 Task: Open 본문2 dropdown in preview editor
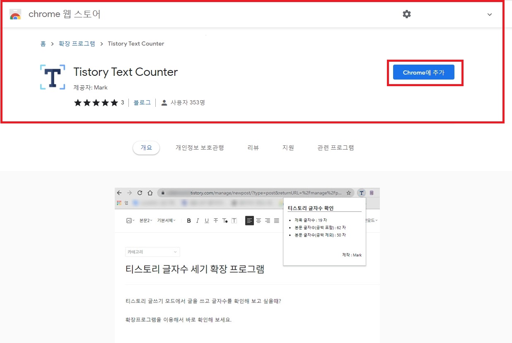click(146, 221)
